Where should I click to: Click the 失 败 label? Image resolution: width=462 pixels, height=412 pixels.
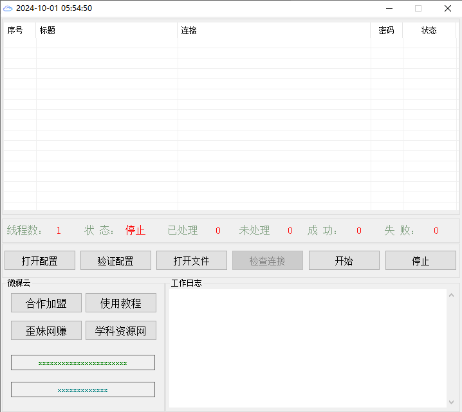point(399,231)
